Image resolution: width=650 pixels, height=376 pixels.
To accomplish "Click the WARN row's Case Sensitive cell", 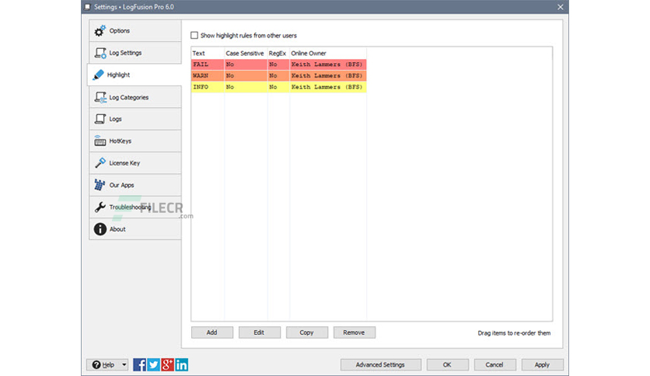I will click(x=246, y=76).
